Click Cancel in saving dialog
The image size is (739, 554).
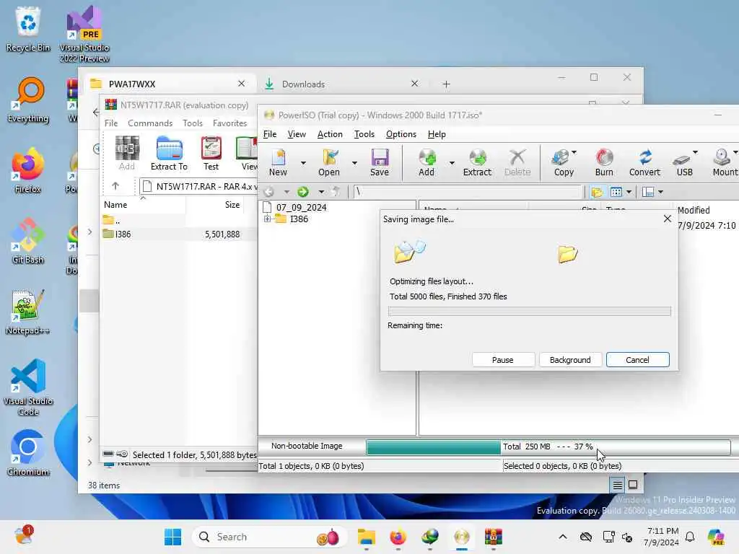tap(637, 360)
